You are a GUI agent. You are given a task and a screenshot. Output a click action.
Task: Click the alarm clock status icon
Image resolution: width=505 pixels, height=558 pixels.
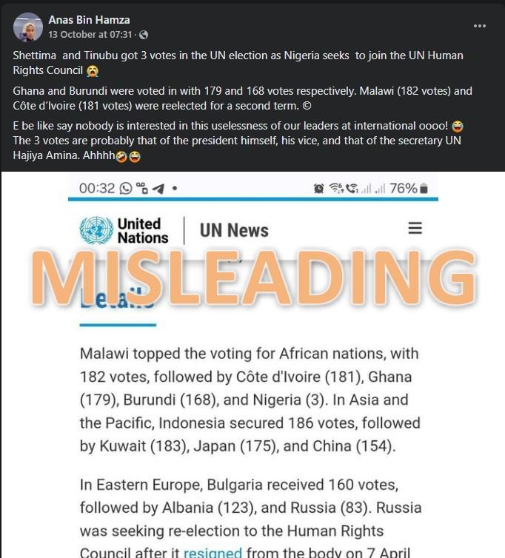click(318, 188)
